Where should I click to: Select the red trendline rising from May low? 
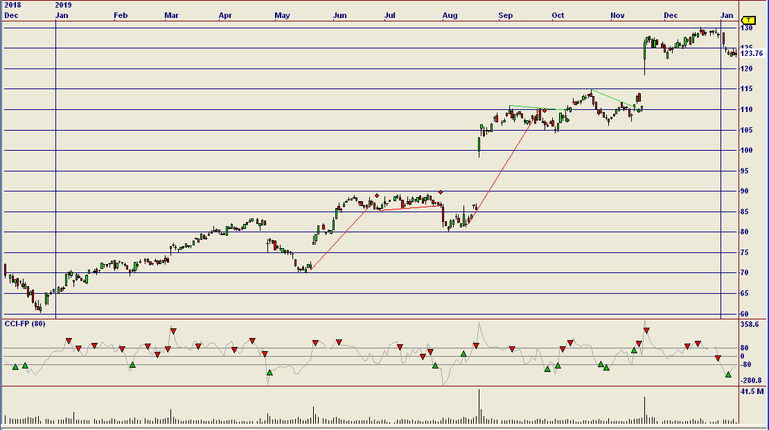point(340,239)
